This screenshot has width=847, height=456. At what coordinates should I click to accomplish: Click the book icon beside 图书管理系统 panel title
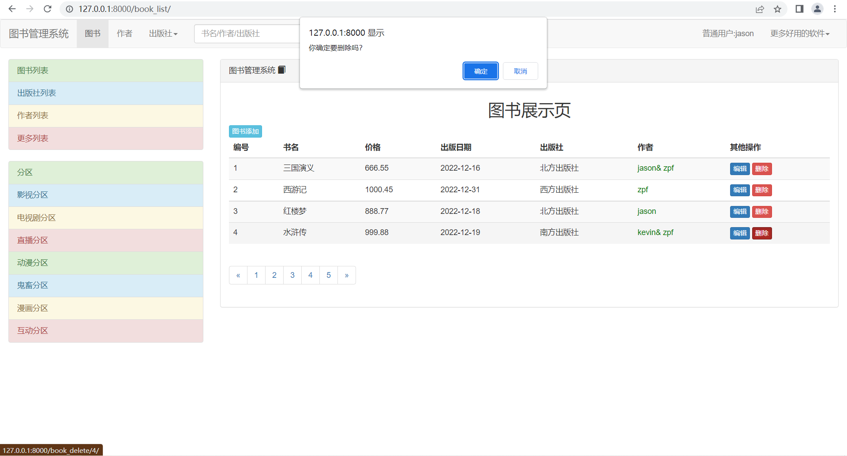282,70
